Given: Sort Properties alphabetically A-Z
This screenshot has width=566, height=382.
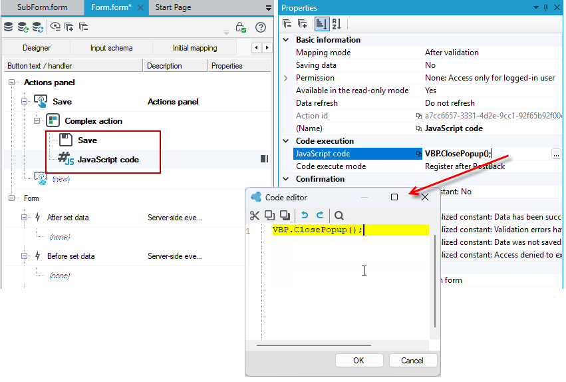Looking at the screenshot, I should point(337,24).
